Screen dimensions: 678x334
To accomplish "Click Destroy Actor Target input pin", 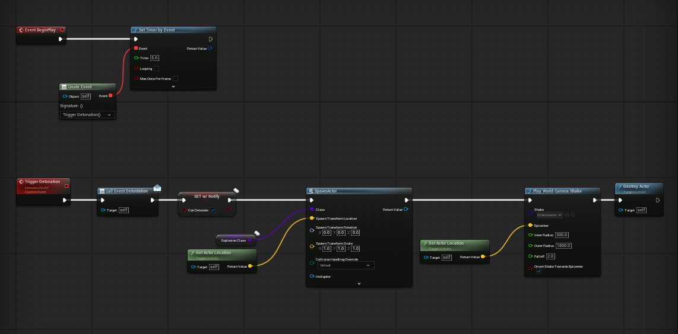I will tap(621, 210).
